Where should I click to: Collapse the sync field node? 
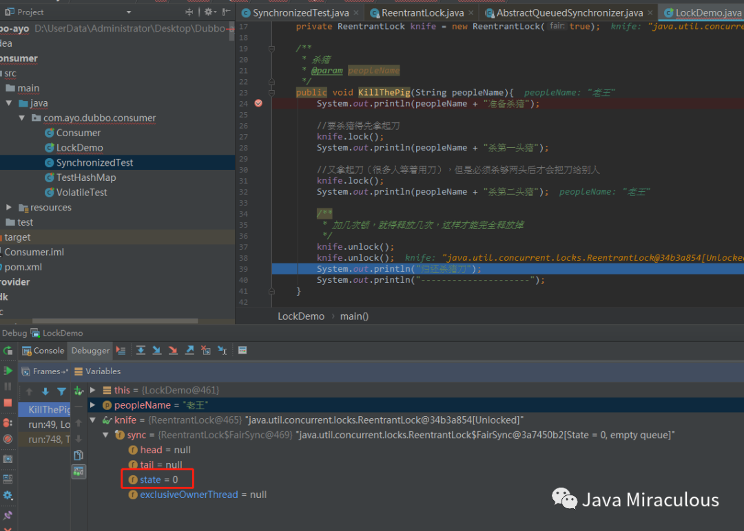106,435
